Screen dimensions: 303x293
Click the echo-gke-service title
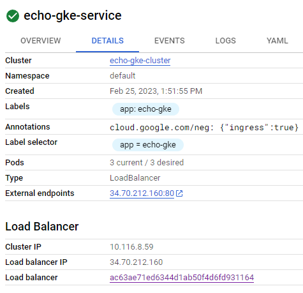coord(73,16)
